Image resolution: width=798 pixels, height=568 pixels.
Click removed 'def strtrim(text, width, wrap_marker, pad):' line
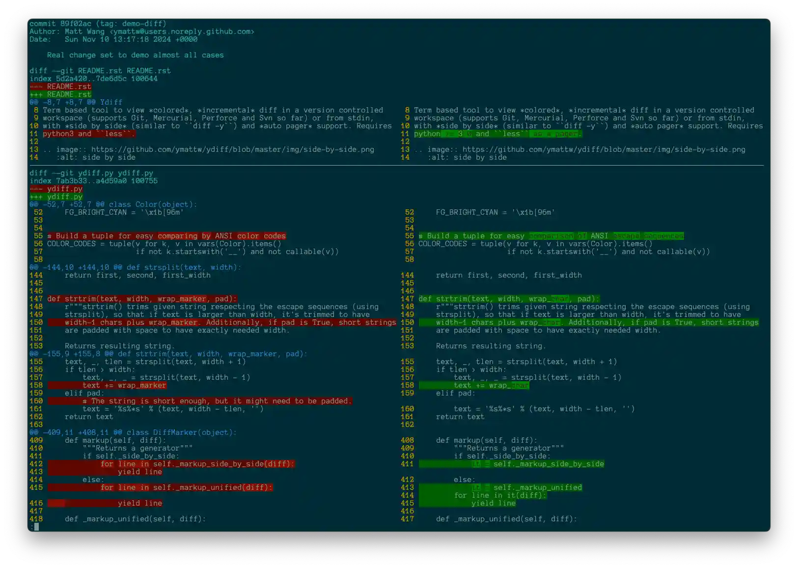pyautogui.click(x=142, y=299)
